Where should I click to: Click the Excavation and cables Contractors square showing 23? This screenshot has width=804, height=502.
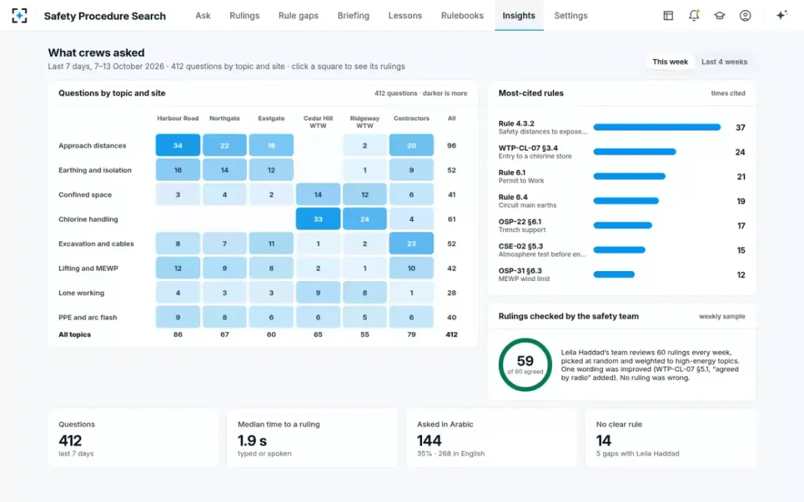[411, 244]
